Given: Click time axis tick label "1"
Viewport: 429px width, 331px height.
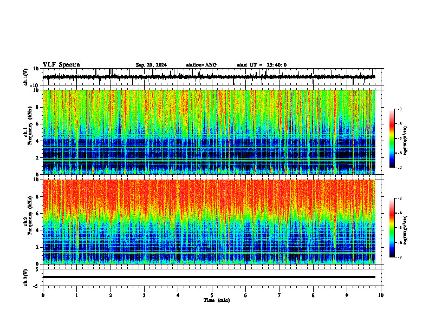Looking at the screenshot, I should coord(76,295).
